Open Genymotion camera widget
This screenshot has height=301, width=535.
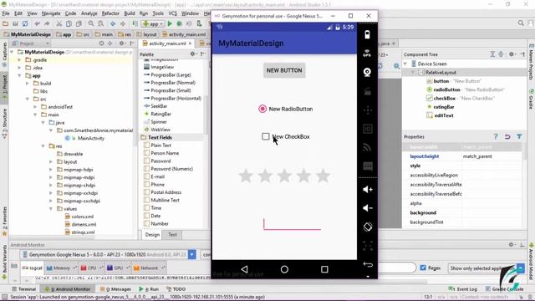click(x=367, y=72)
